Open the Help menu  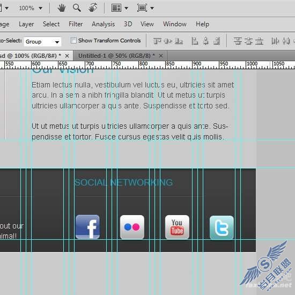[x=202, y=24]
